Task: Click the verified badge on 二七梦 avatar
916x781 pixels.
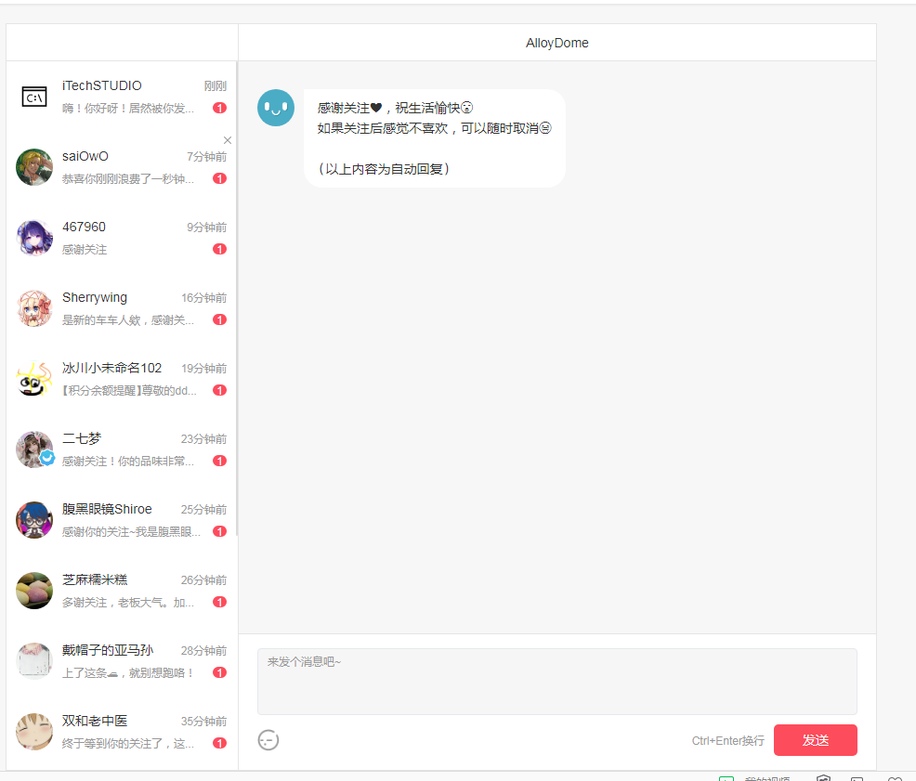Action: pyautogui.click(x=47, y=458)
